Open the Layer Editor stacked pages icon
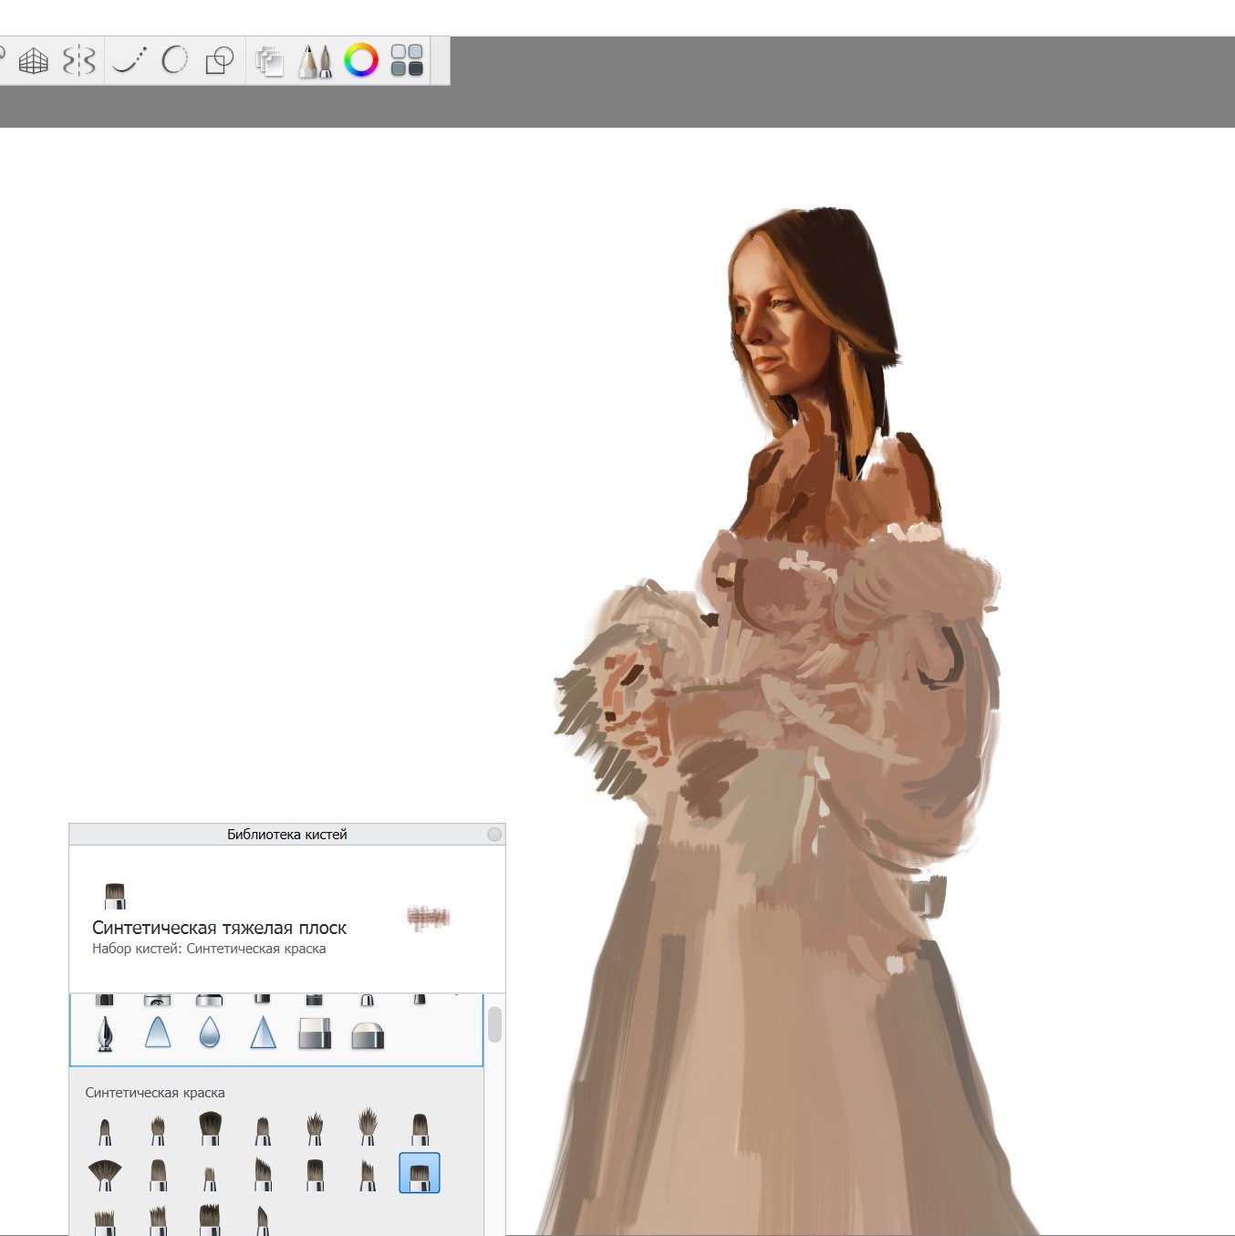1235x1236 pixels. (x=269, y=61)
